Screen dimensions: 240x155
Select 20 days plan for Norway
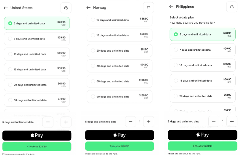pos(119,50)
